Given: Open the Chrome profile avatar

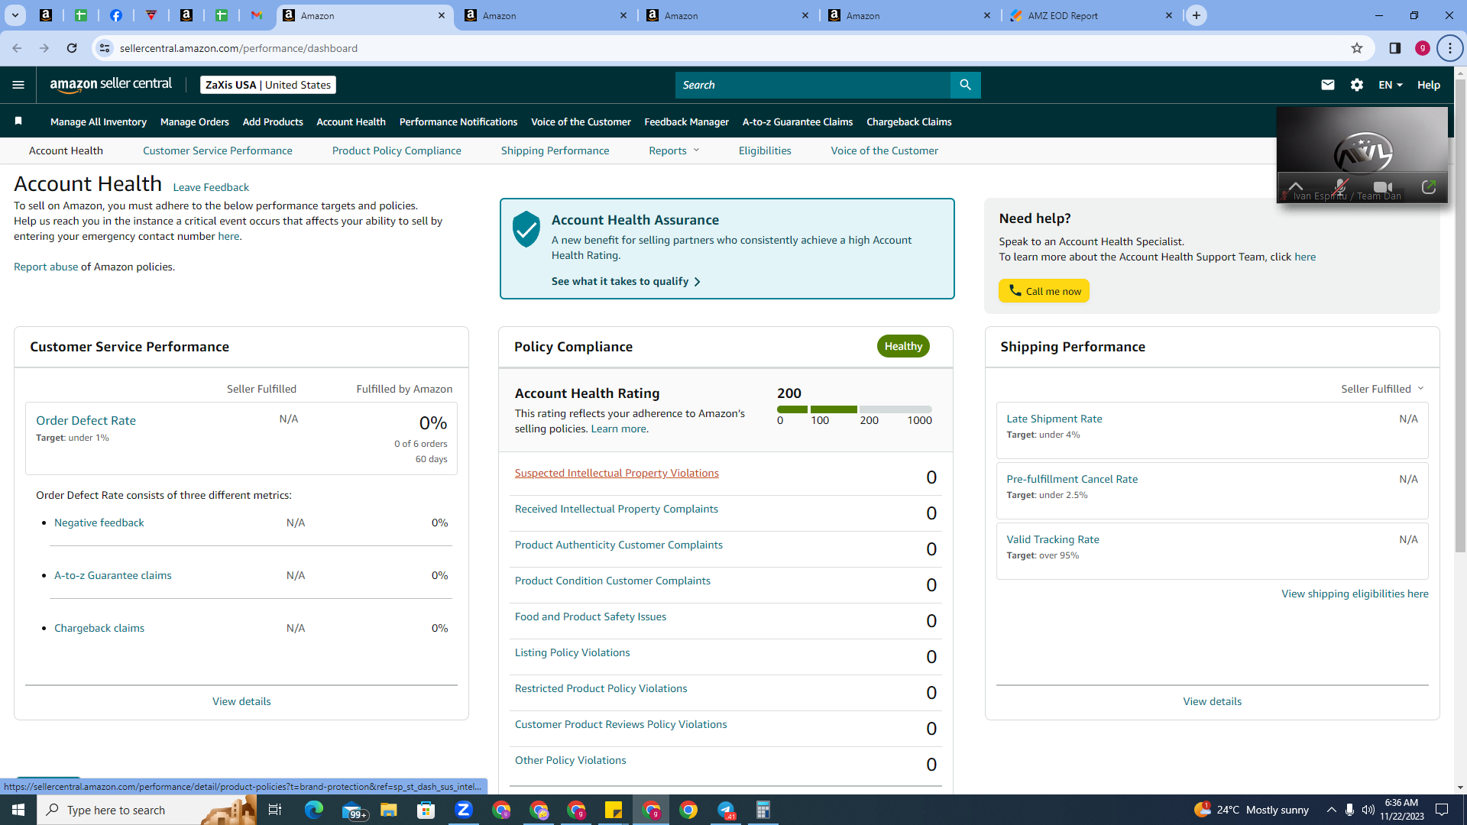Looking at the screenshot, I should 1423,48.
